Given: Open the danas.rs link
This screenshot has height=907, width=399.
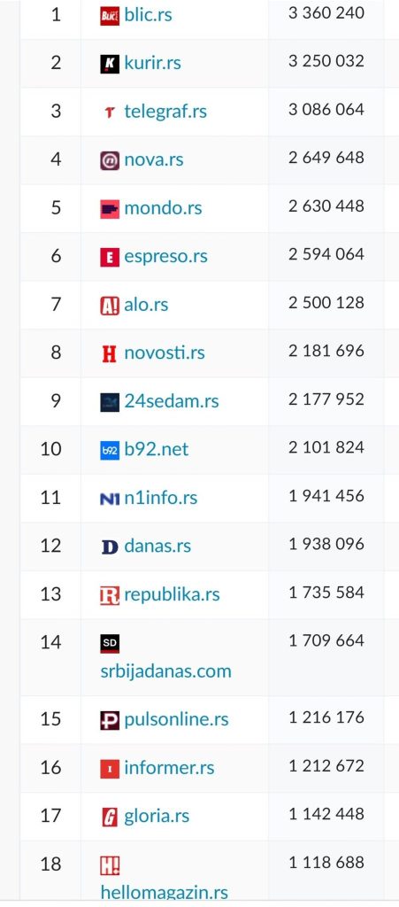Looking at the screenshot, I should [x=157, y=546].
